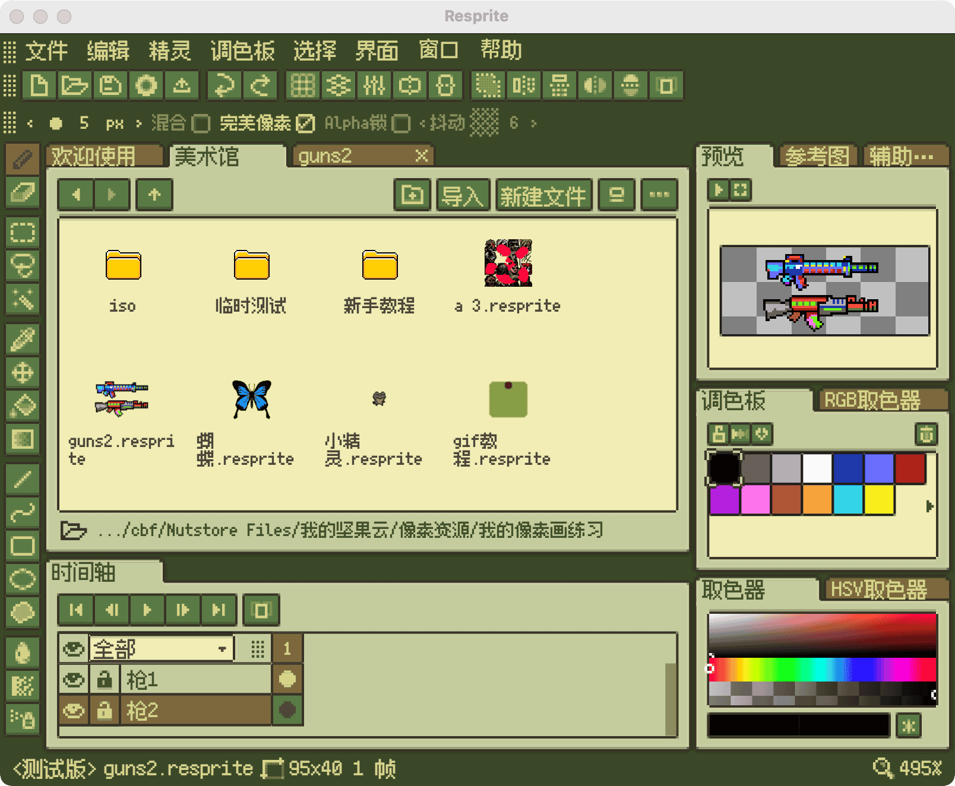Screen dimensions: 955x786
Task: Pick the rectangular selection tool
Action: [23, 233]
